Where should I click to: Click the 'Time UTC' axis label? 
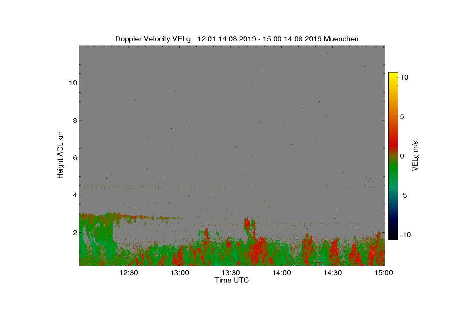tap(232, 280)
